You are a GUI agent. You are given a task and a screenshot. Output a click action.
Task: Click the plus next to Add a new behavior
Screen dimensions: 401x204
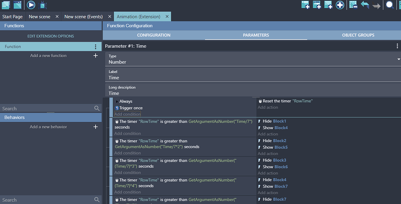(x=96, y=127)
